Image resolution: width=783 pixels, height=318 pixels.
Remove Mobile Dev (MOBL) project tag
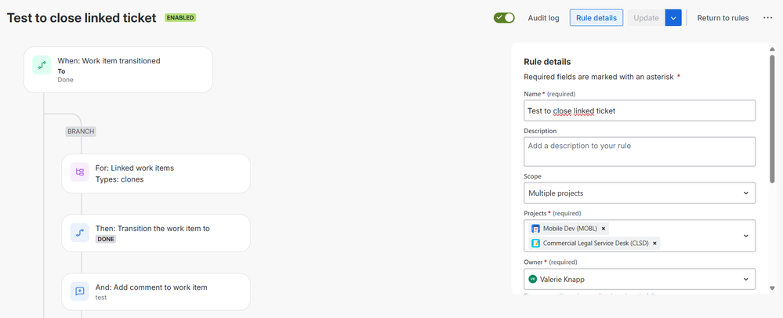(604, 229)
